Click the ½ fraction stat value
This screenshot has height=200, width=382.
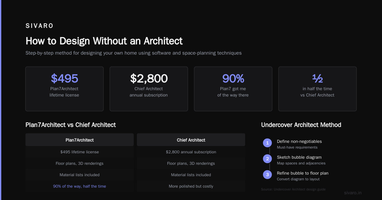coord(317,78)
